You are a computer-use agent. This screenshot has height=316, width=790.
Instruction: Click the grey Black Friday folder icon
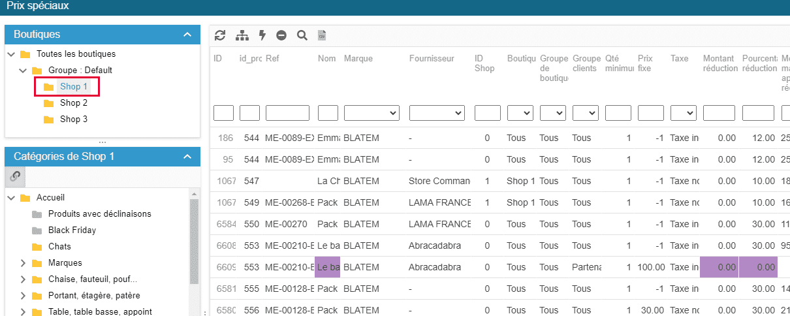[x=37, y=230]
